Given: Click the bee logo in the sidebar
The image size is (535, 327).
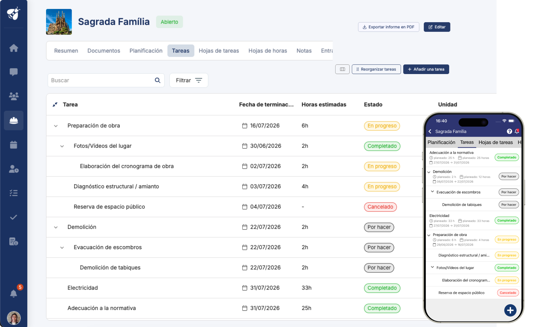Looking at the screenshot, I should click(x=14, y=13).
